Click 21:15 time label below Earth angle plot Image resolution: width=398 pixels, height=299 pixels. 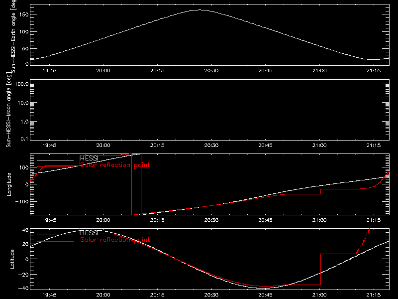(374, 70)
